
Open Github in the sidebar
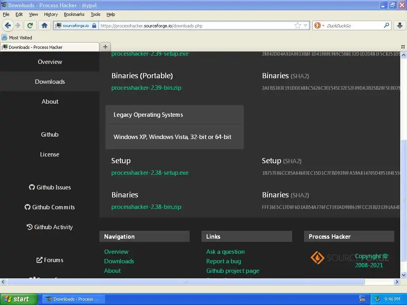pos(50,134)
